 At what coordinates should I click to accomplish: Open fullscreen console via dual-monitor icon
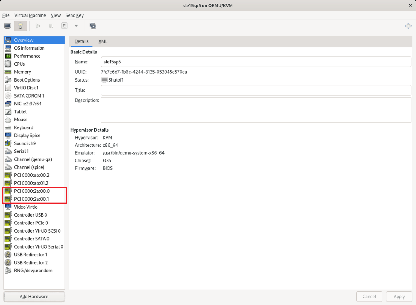pyautogui.click(x=93, y=26)
